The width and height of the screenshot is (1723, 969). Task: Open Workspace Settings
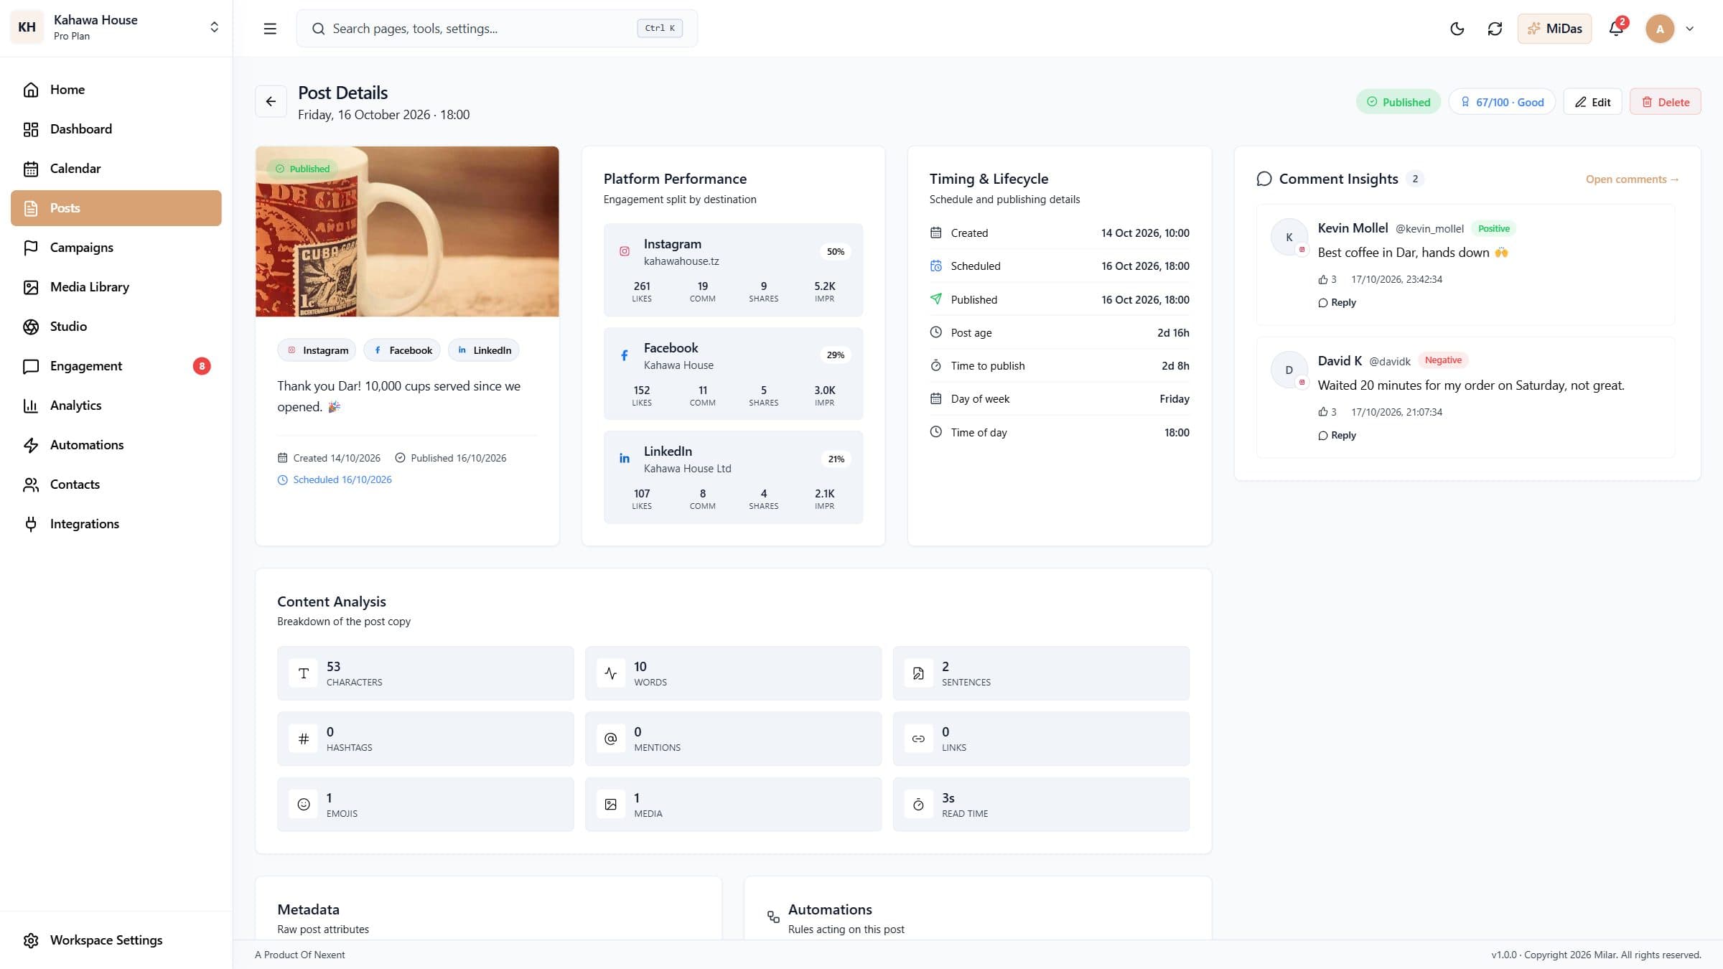coord(116,940)
